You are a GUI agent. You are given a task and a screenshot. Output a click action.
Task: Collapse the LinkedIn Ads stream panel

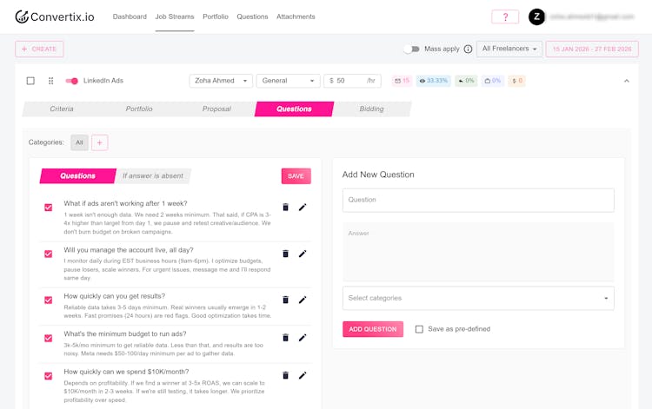pos(627,81)
